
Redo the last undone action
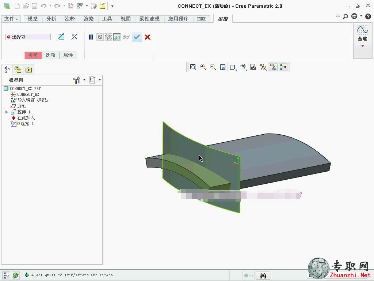(x=57, y=6)
